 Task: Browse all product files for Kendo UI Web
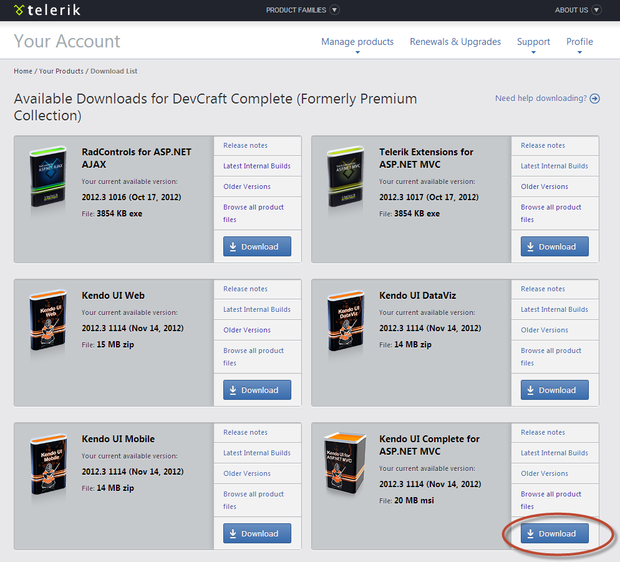coord(253,357)
